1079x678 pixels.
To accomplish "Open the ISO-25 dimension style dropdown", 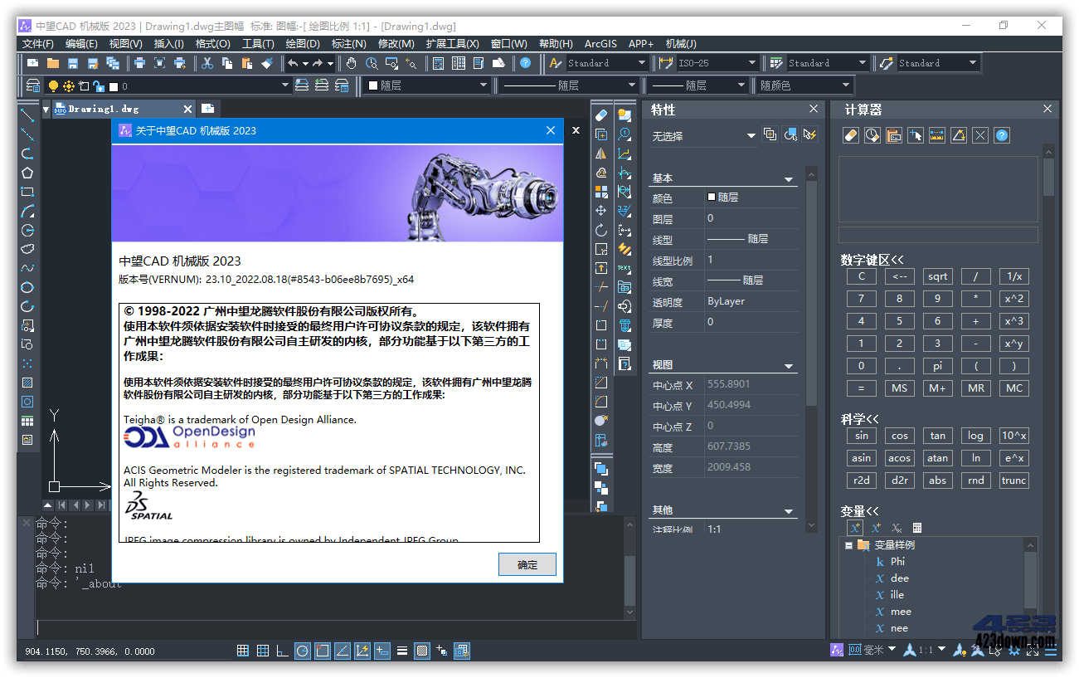I will click(751, 63).
